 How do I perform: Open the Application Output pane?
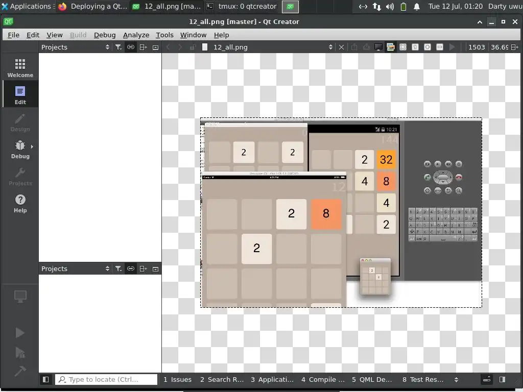[x=272, y=379]
